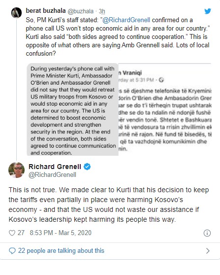Click Grenell's reply text about tariffs

coord(109,205)
